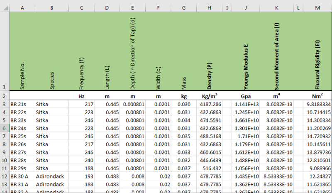The width and height of the screenshot is (332, 193).
Task: Select density cell '4187.286'
Action: (210, 105)
